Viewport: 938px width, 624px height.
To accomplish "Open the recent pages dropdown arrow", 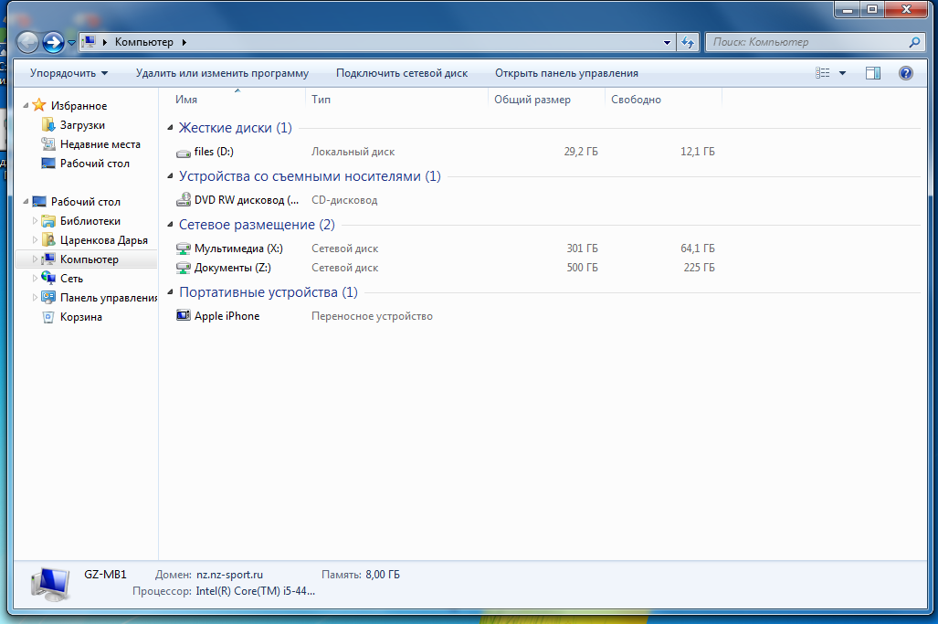I will click(x=72, y=42).
